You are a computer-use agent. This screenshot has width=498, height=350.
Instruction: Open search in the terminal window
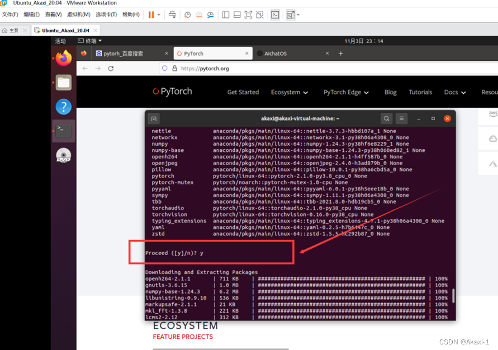tap(387, 119)
